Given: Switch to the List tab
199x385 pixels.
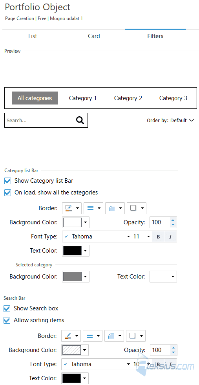Looking at the screenshot, I should 33,36.
